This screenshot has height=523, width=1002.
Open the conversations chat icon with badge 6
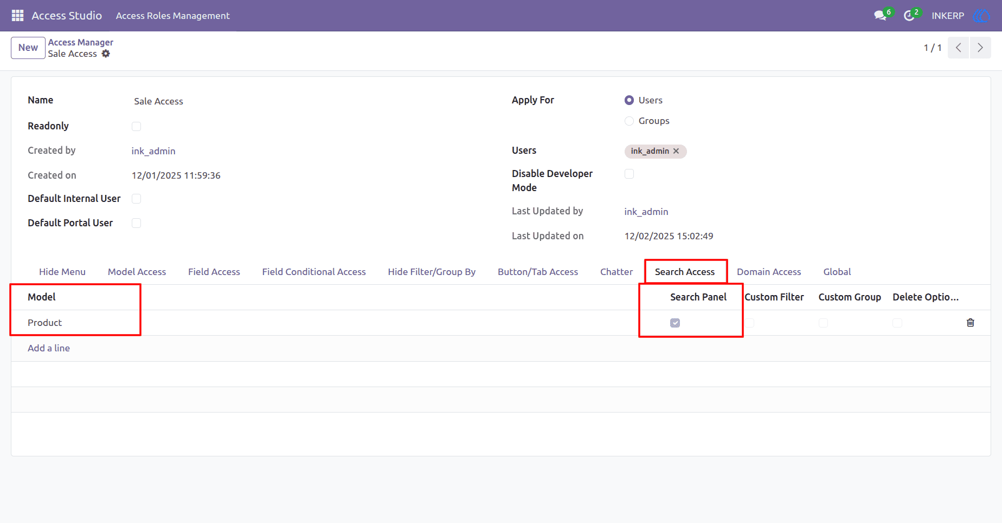(881, 16)
